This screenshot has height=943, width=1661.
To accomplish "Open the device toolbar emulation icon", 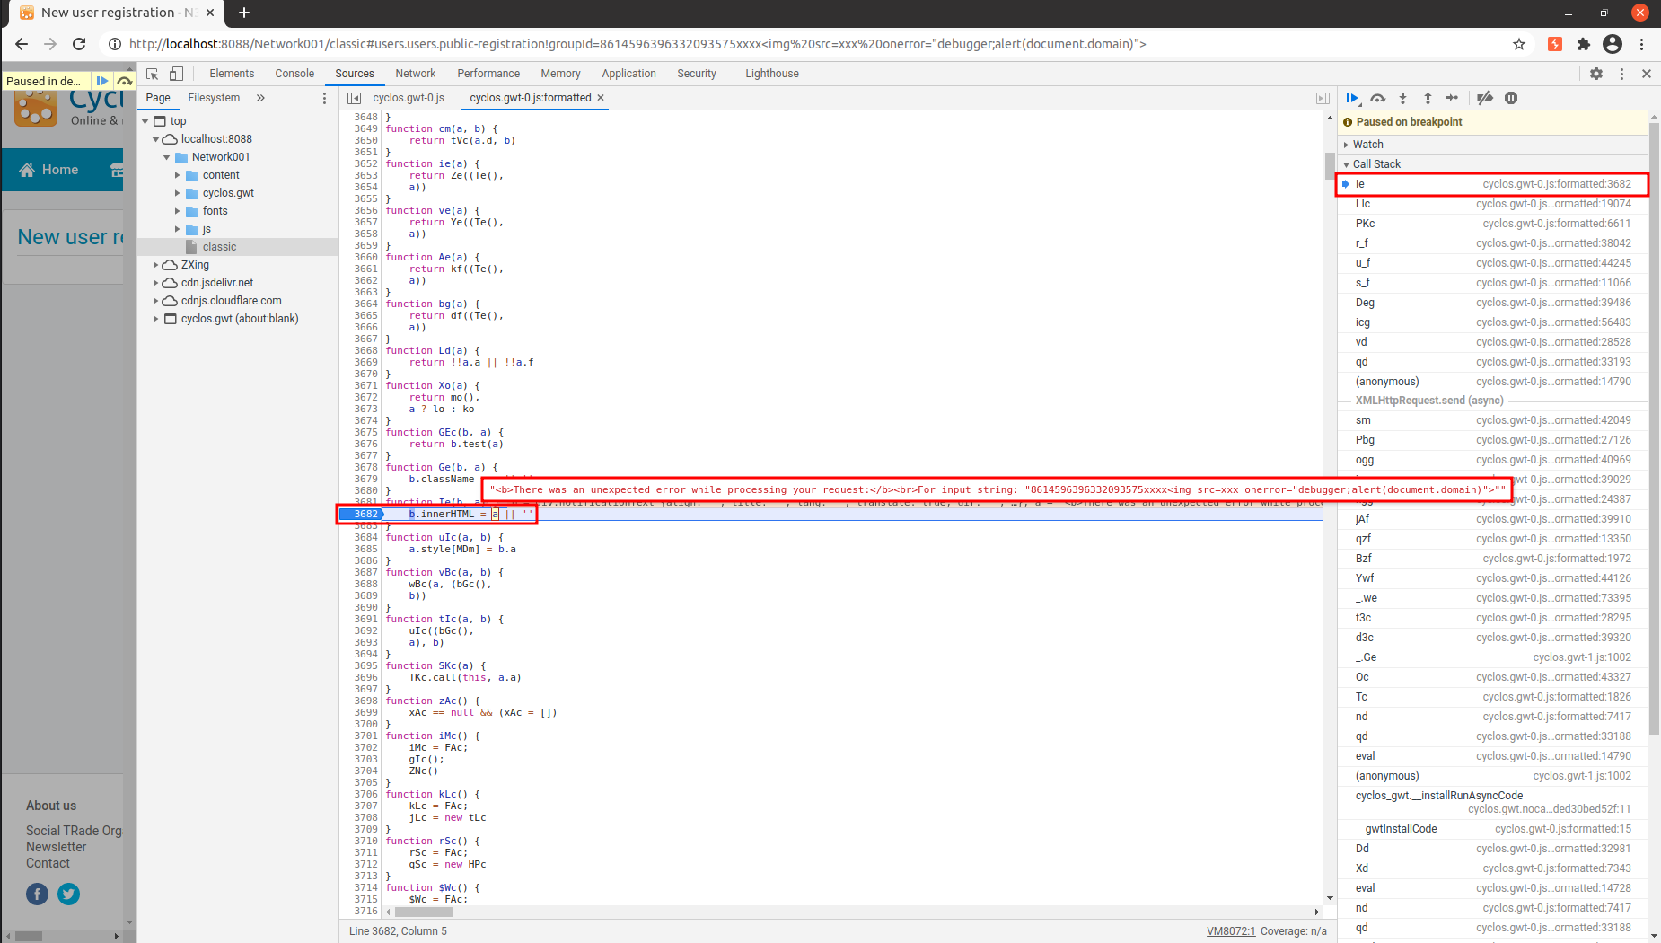I will [176, 74].
